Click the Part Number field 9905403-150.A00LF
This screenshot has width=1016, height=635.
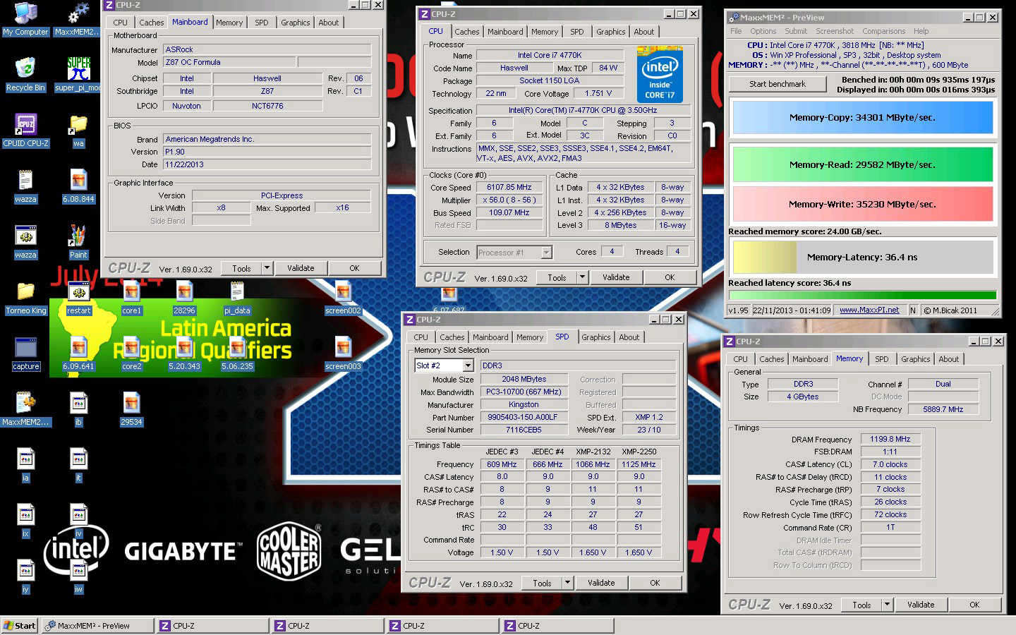pos(522,417)
